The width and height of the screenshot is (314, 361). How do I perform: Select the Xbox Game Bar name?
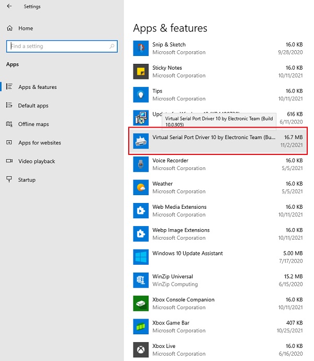[x=171, y=323]
